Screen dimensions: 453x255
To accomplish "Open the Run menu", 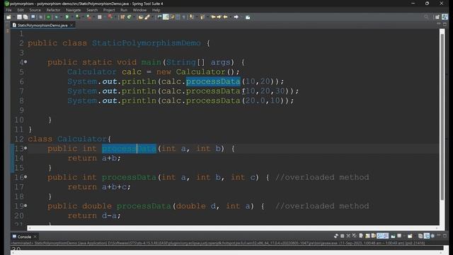I will click(x=124, y=10).
